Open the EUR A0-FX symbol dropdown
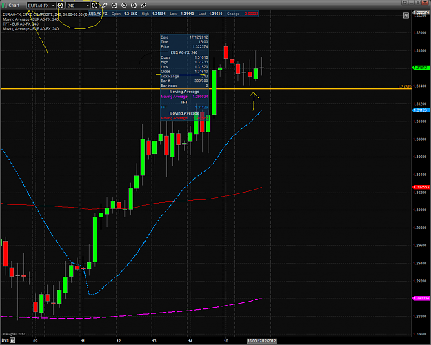 pos(53,6)
